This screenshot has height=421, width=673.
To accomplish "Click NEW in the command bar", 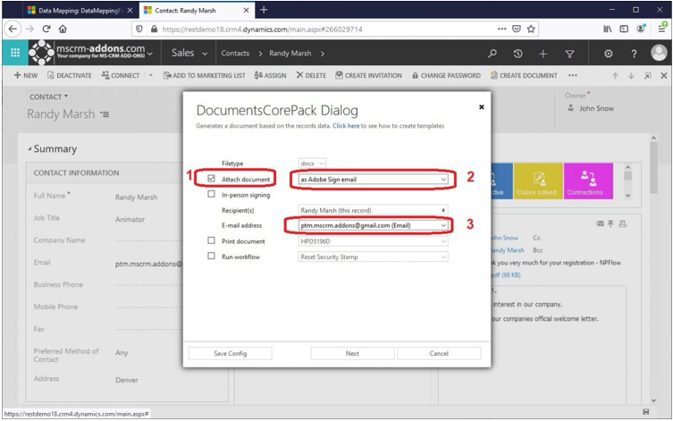I will click(26, 76).
